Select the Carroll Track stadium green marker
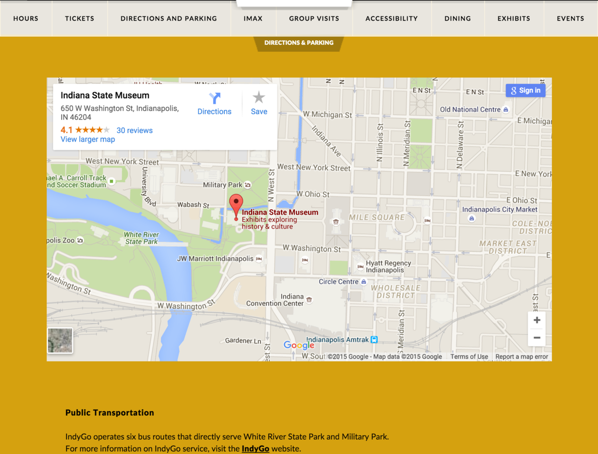Screen dimensions: 598x454 tap(111, 181)
